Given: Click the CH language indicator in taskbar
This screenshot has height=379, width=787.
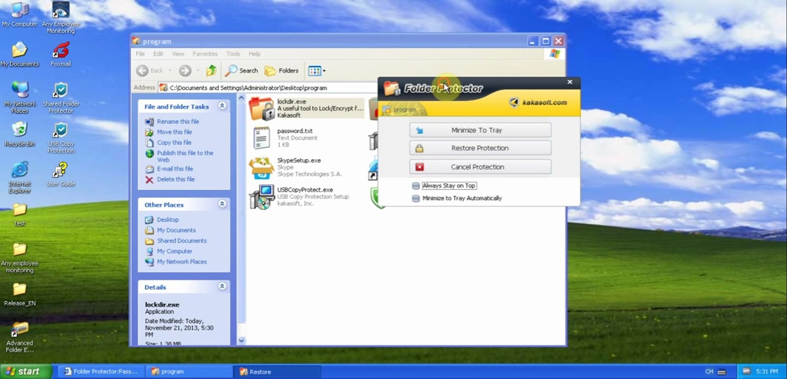Looking at the screenshot, I should pyautogui.click(x=709, y=372).
